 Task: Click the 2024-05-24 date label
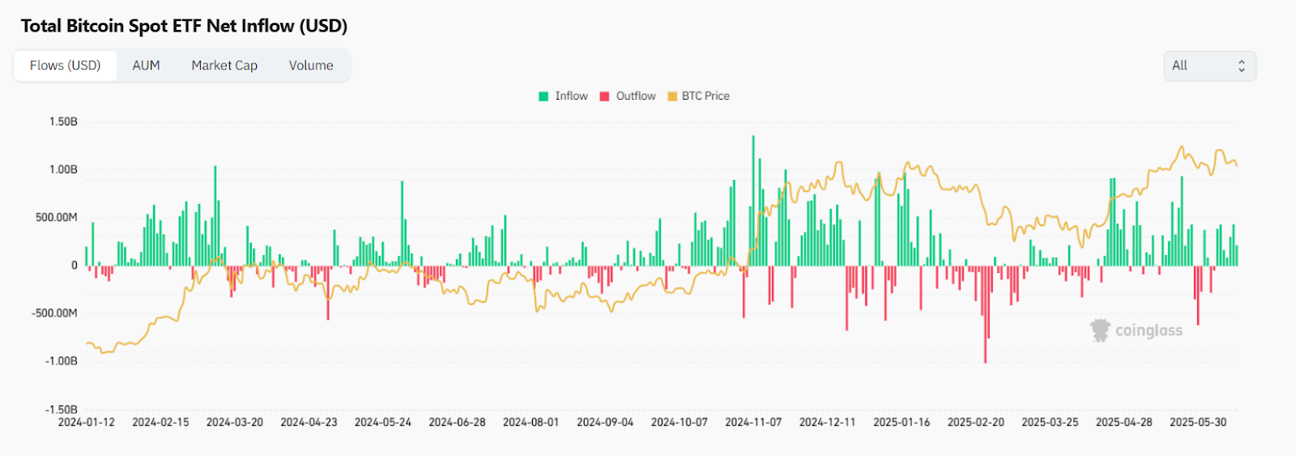(383, 422)
